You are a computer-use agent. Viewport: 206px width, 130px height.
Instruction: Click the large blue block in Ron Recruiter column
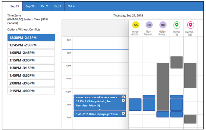click(x=149, y=105)
